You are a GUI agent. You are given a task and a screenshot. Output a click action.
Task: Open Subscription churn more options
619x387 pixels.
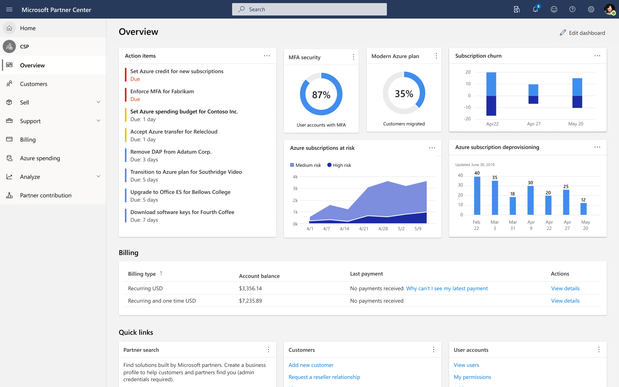[597, 56]
